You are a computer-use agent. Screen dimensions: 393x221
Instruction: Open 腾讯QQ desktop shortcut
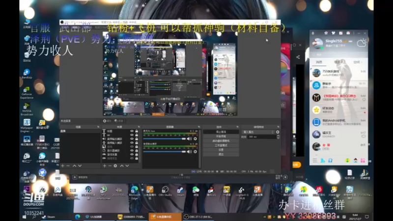[211, 191]
